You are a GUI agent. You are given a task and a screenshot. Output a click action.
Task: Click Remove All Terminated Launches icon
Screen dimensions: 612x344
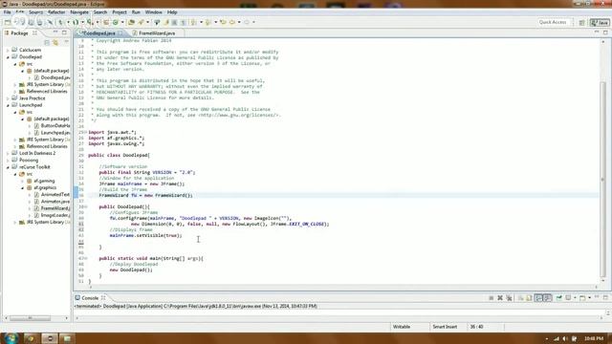509,298
